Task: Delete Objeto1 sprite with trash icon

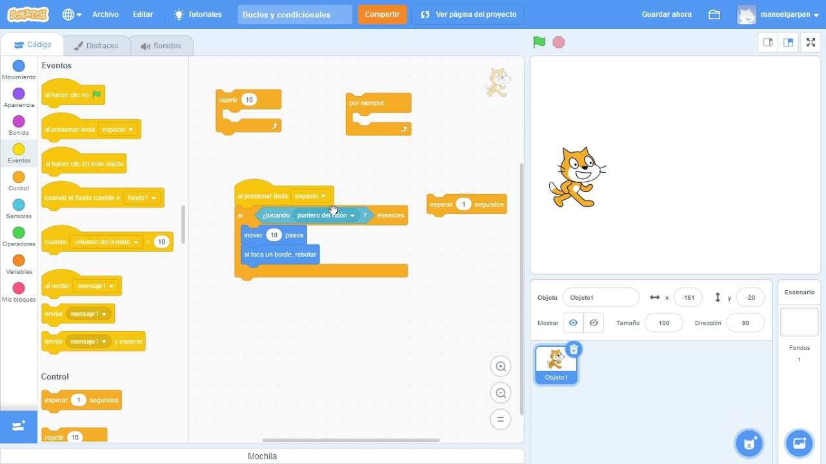Action: click(574, 349)
